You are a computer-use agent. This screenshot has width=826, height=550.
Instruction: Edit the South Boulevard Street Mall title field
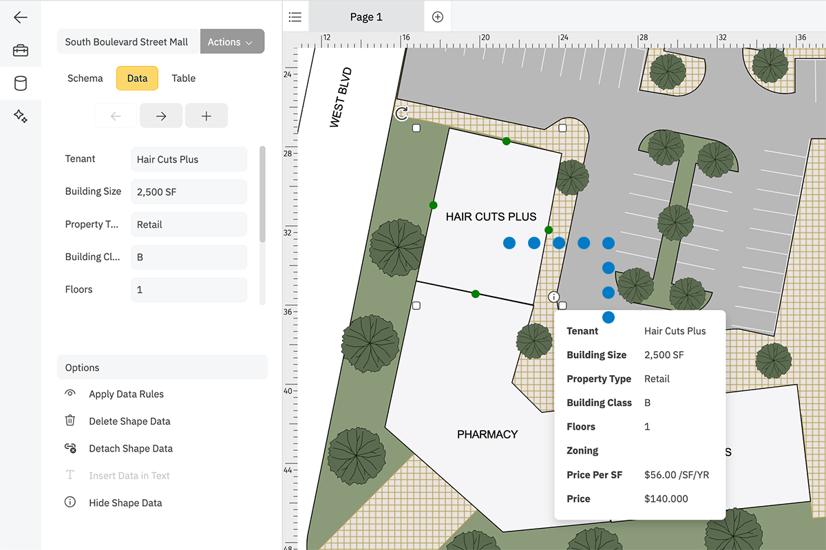127,41
